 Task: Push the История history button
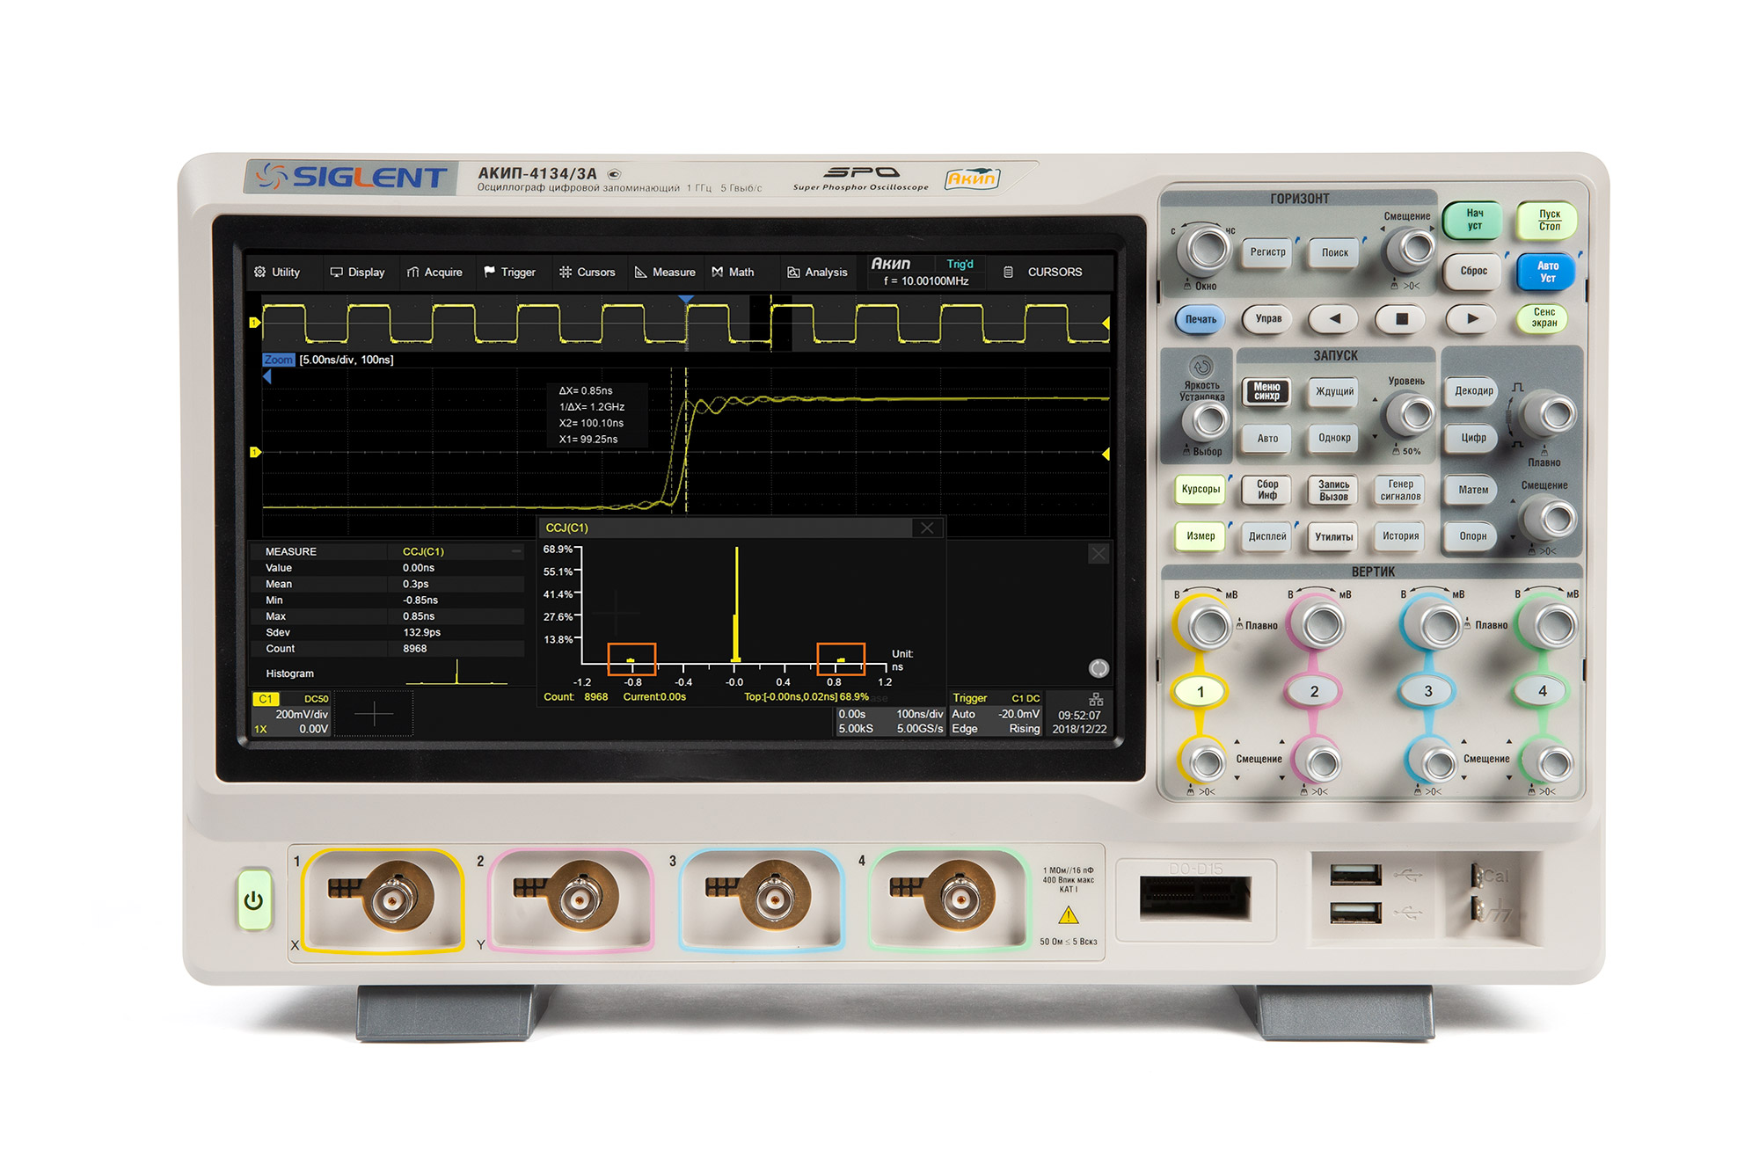point(1400,535)
